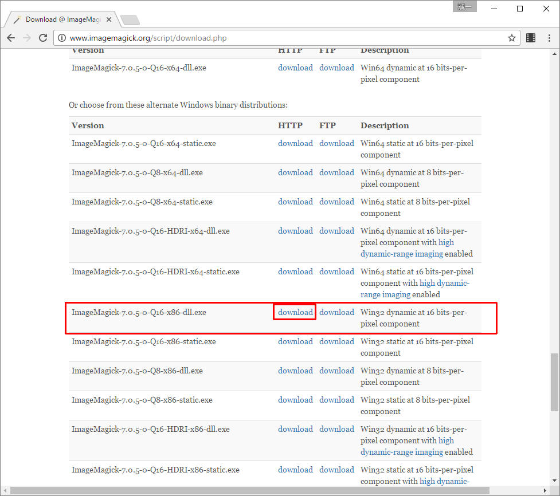Click the scroll up arrow
Image resolution: width=560 pixels, height=496 pixels.
(554, 54)
